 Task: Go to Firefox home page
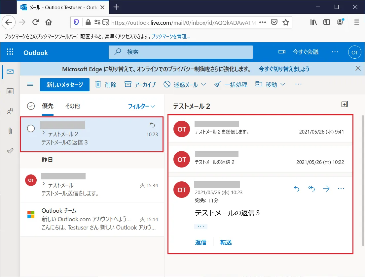pyautogui.click(x=49, y=22)
